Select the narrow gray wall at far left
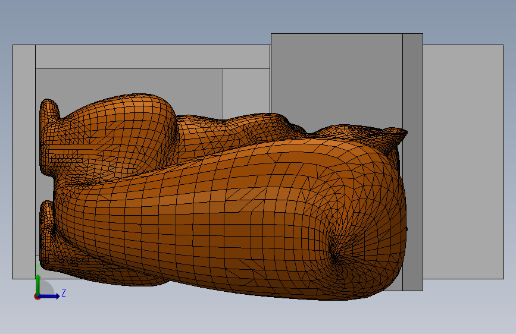This screenshot has height=334, width=516. pos(24,162)
